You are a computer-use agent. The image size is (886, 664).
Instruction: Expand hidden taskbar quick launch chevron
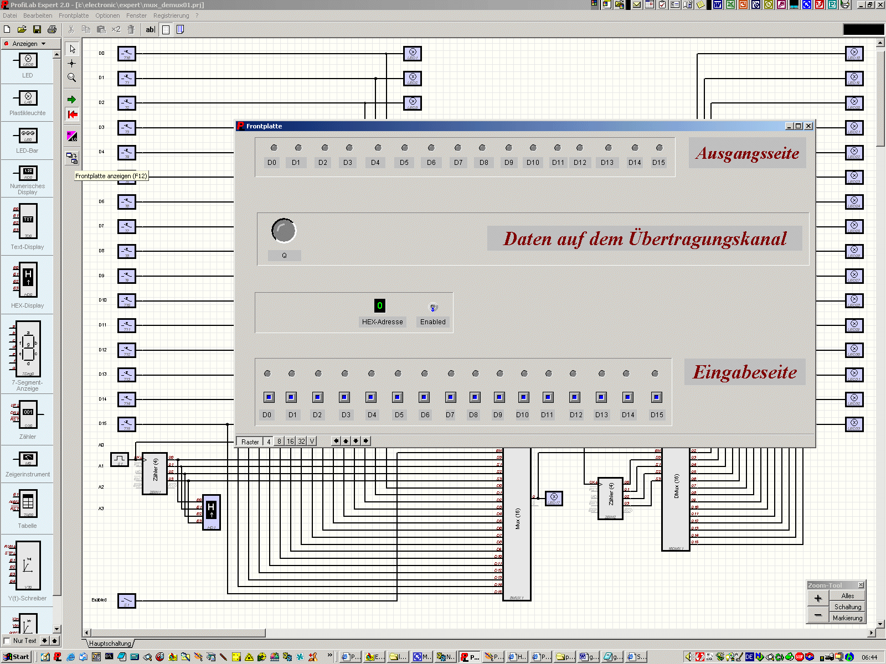pos(330,655)
